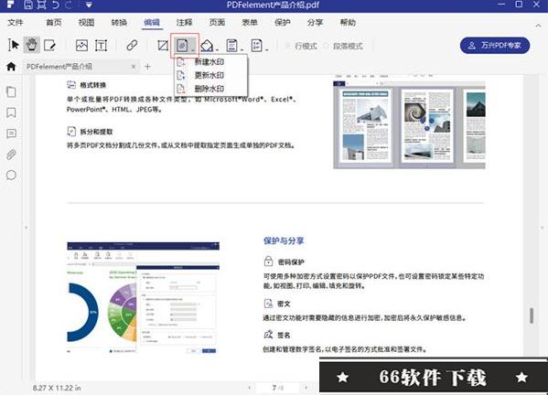Click the 8.27 X 11.22 in page size
The height and width of the screenshot is (395, 548).
tap(57, 388)
